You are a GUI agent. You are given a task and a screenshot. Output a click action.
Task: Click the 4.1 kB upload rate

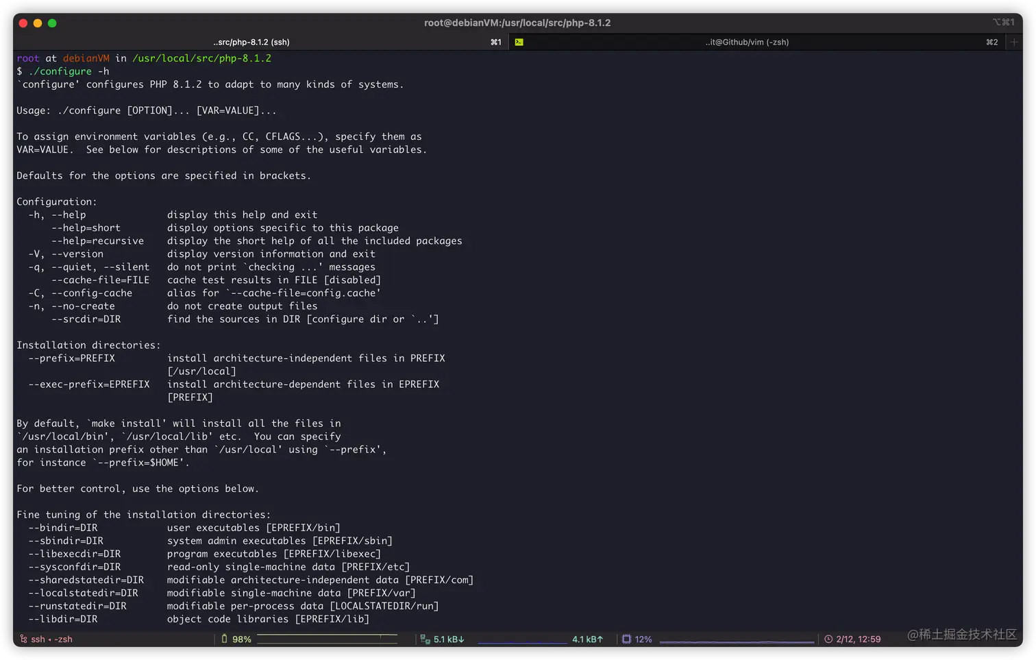588,639
